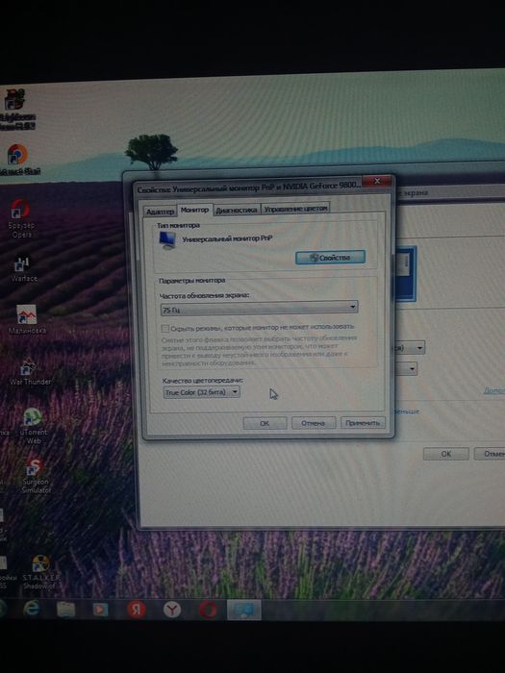This screenshot has width=505, height=673.
Task: Launch S.T.A.L.K.E.R. Shadow of Chernobyl shortcut
Action: (40, 572)
